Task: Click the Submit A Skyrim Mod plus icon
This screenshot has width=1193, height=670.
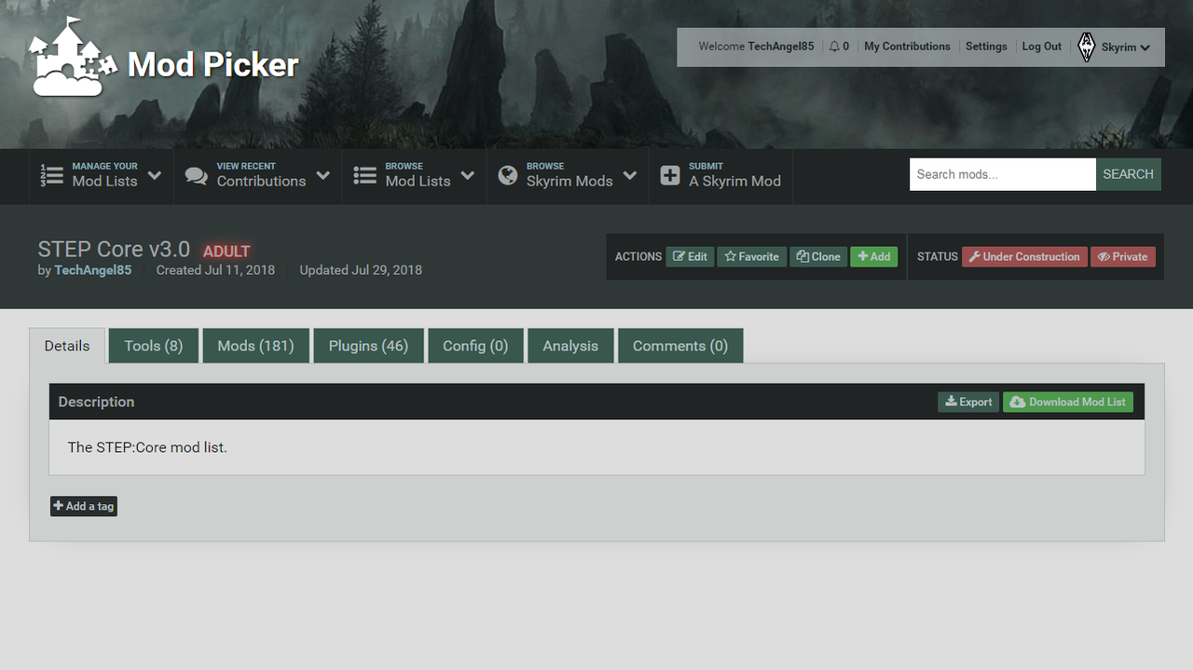Action: point(670,175)
